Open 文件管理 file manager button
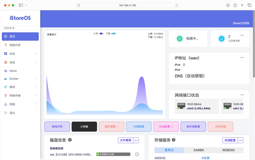 (x=126, y=140)
